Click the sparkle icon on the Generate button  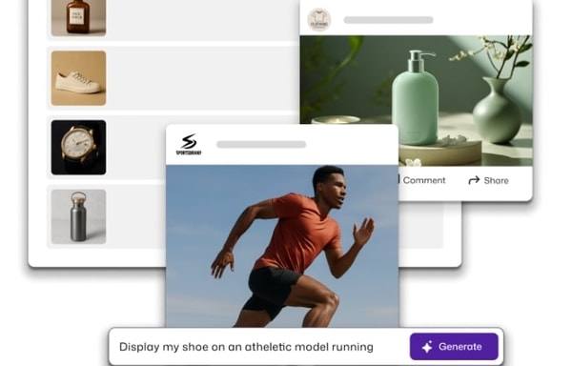coord(427,347)
